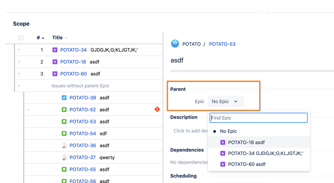This screenshot has width=334, height=183.
Task: Click the qwerty title of POTATO-37
Action: click(x=107, y=158)
